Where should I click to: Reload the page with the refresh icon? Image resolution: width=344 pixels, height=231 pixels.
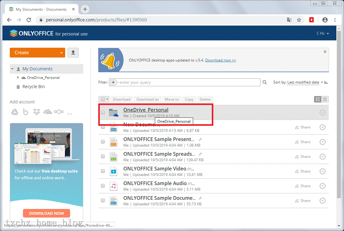click(29, 20)
